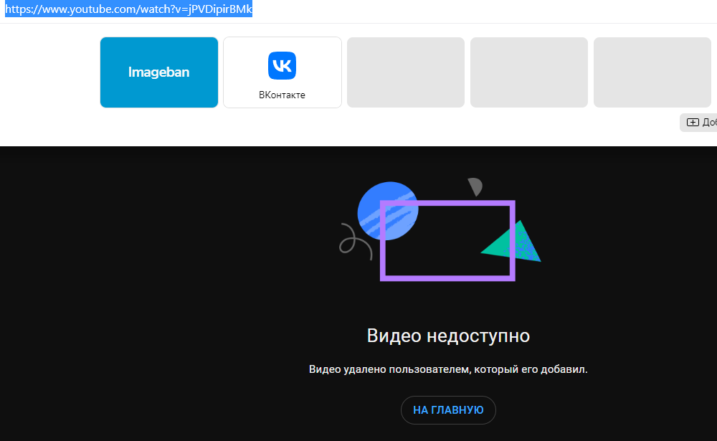Click the plus icon on the add button
This screenshot has height=441, width=717.
pos(693,123)
